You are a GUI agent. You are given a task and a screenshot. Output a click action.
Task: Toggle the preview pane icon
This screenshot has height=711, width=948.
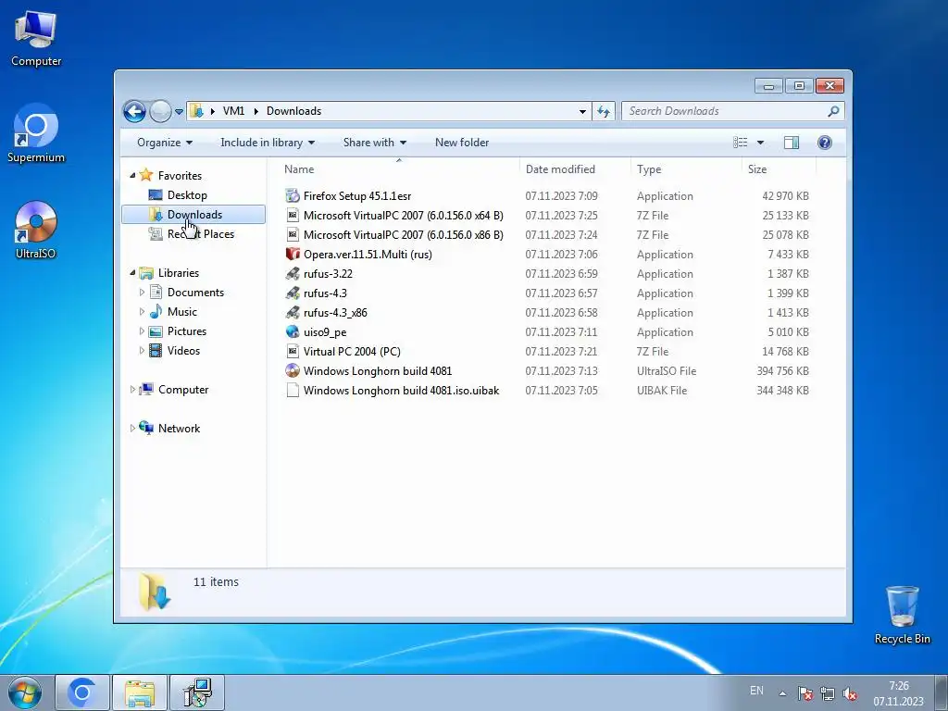coord(792,143)
